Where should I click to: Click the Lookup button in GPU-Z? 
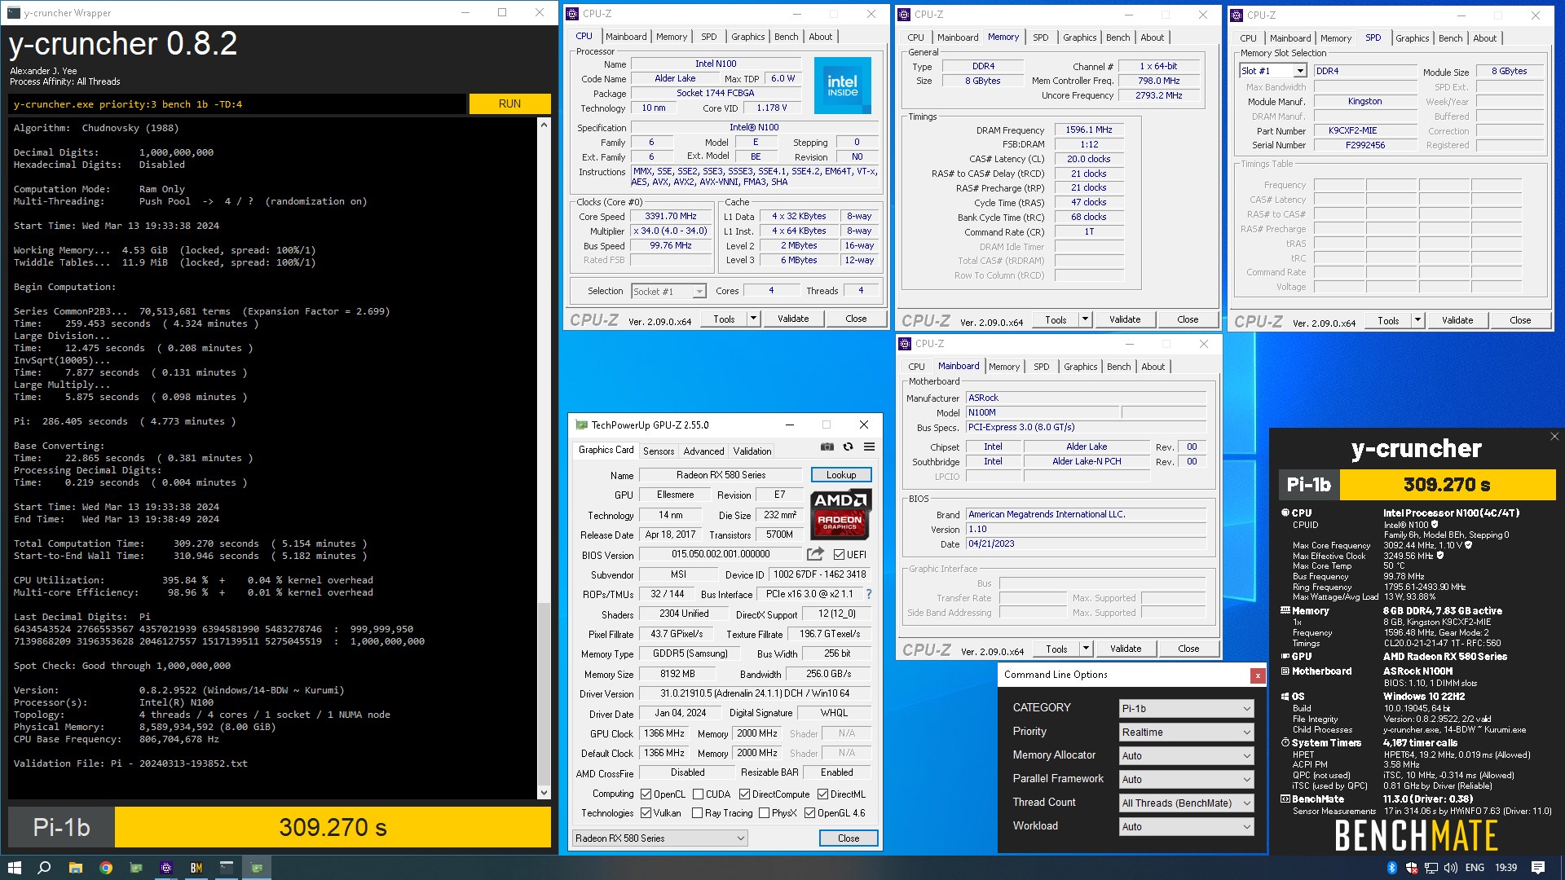pyautogui.click(x=841, y=475)
